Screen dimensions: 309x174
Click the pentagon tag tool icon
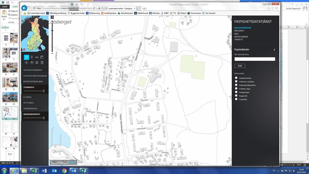(x=32, y=63)
